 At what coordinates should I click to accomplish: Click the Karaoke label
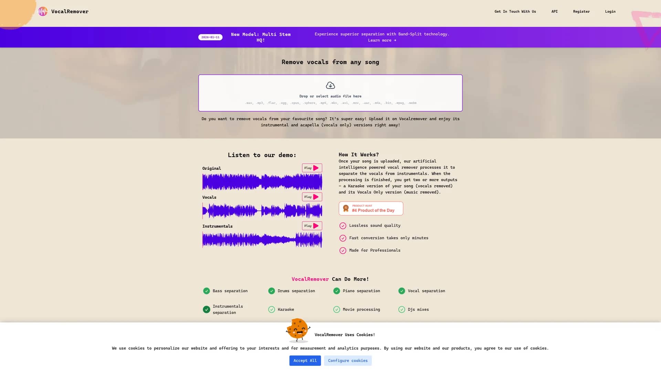(286, 310)
